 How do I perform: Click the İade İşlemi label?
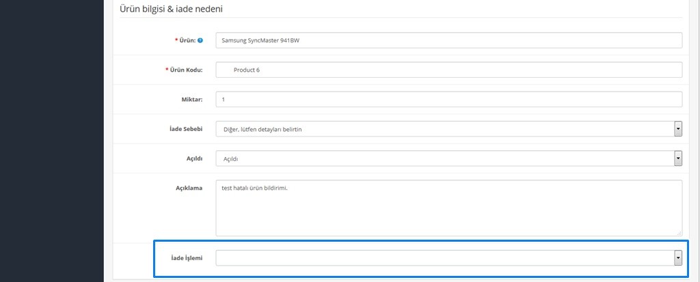[x=186, y=257]
